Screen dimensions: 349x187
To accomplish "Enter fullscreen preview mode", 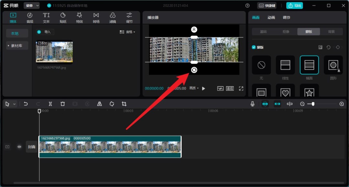I will coord(241,88).
